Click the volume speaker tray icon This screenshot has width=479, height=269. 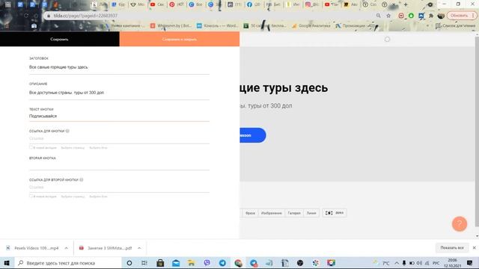click(x=419, y=263)
